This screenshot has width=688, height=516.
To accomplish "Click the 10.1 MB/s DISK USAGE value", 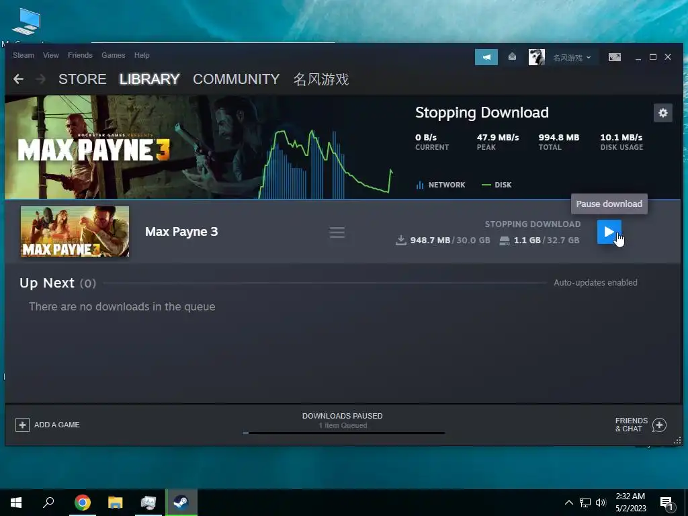I will coord(621,137).
